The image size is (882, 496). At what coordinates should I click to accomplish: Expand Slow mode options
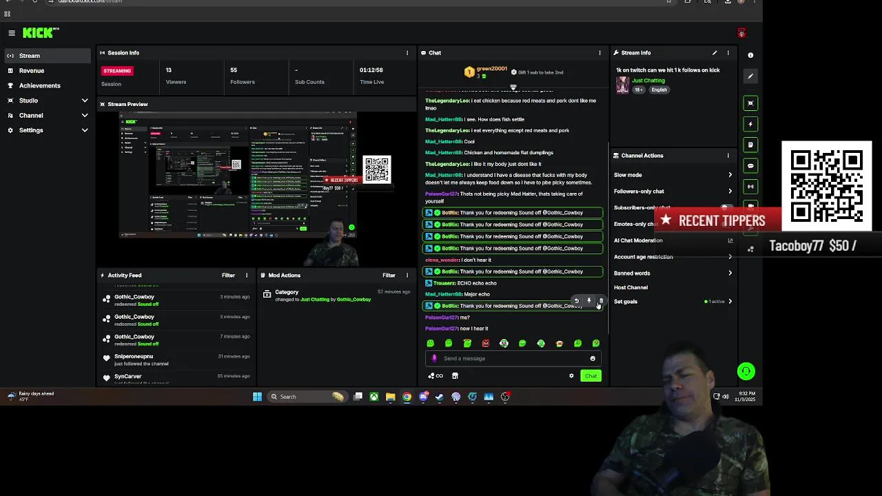tap(730, 175)
